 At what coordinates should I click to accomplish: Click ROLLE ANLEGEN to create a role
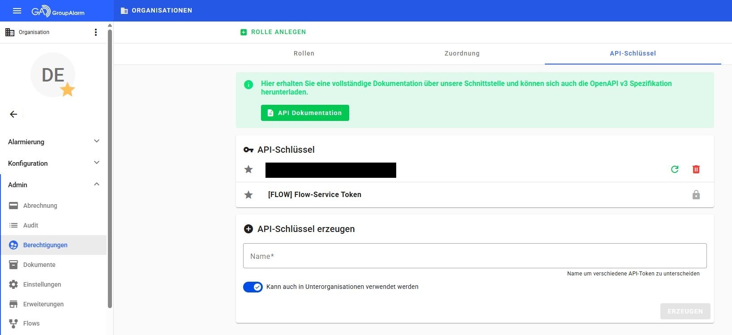[274, 32]
